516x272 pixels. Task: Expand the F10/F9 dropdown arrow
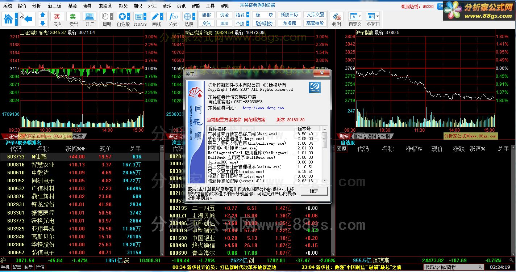tap(145, 16)
